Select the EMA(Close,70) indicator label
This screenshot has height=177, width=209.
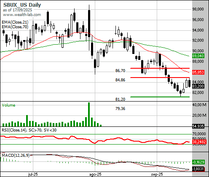[x=15, y=27]
